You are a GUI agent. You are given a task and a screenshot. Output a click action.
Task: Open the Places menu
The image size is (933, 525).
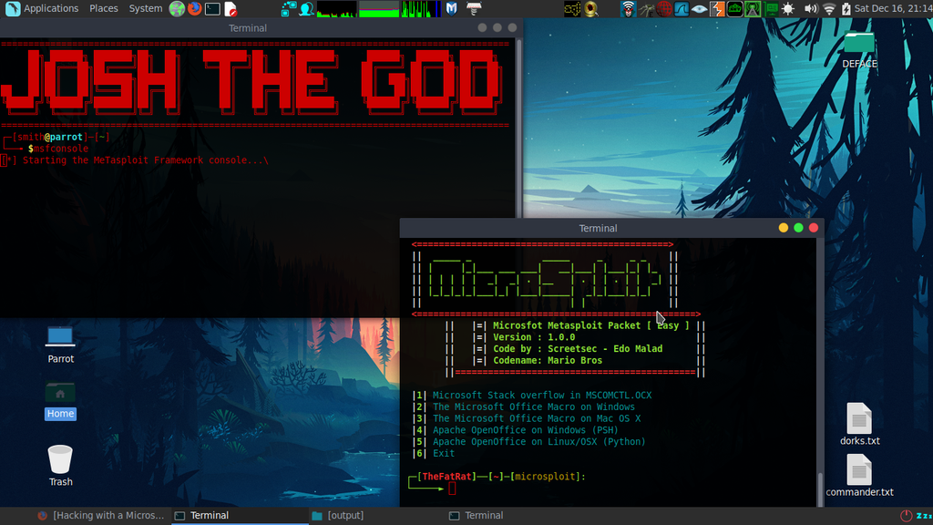(x=103, y=8)
